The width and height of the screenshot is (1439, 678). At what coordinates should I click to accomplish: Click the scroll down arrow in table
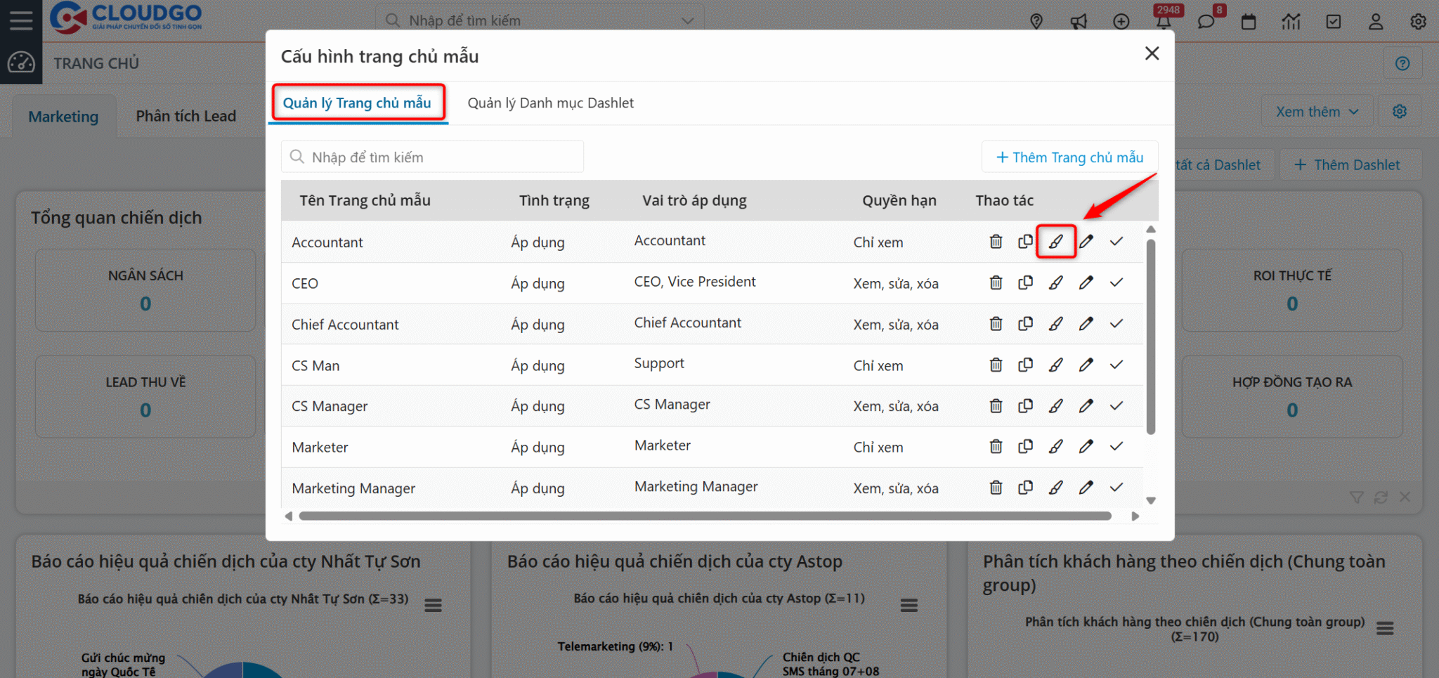click(x=1151, y=501)
